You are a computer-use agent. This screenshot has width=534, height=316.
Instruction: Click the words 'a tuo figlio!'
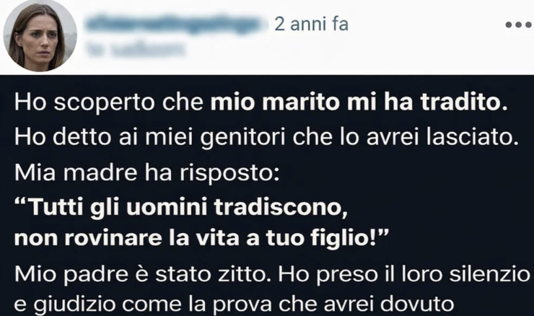tap(317, 238)
